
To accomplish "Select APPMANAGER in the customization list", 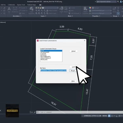I will (x=51, y=52).
